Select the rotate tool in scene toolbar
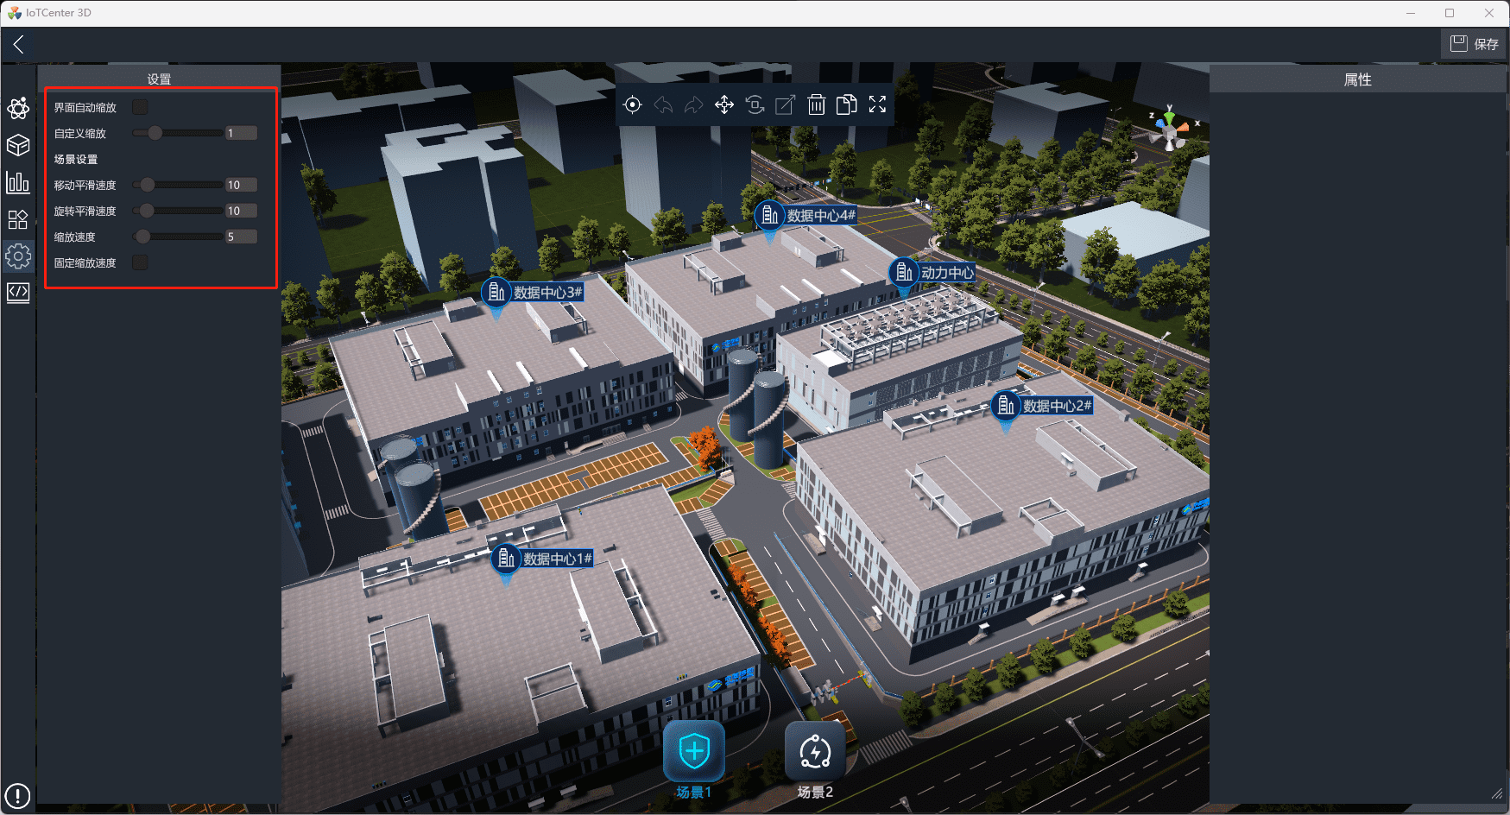The height and width of the screenshot is (815, 1510). click(755, 104)
